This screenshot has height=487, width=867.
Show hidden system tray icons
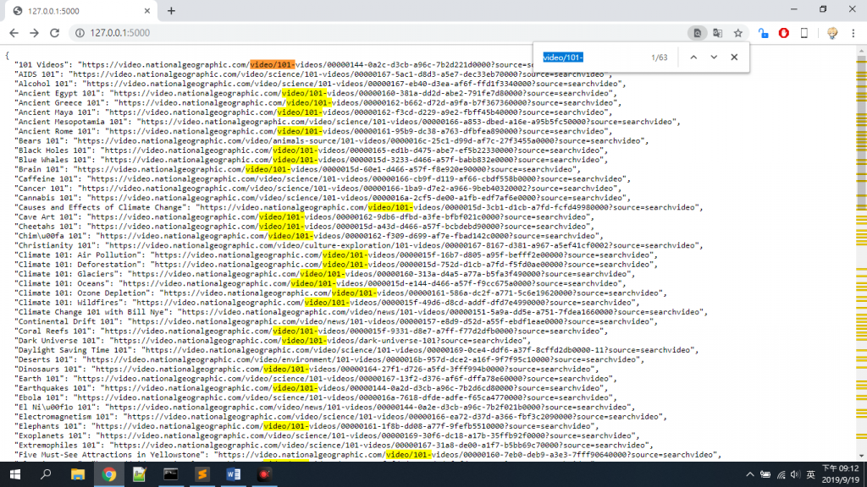[750, 474]
